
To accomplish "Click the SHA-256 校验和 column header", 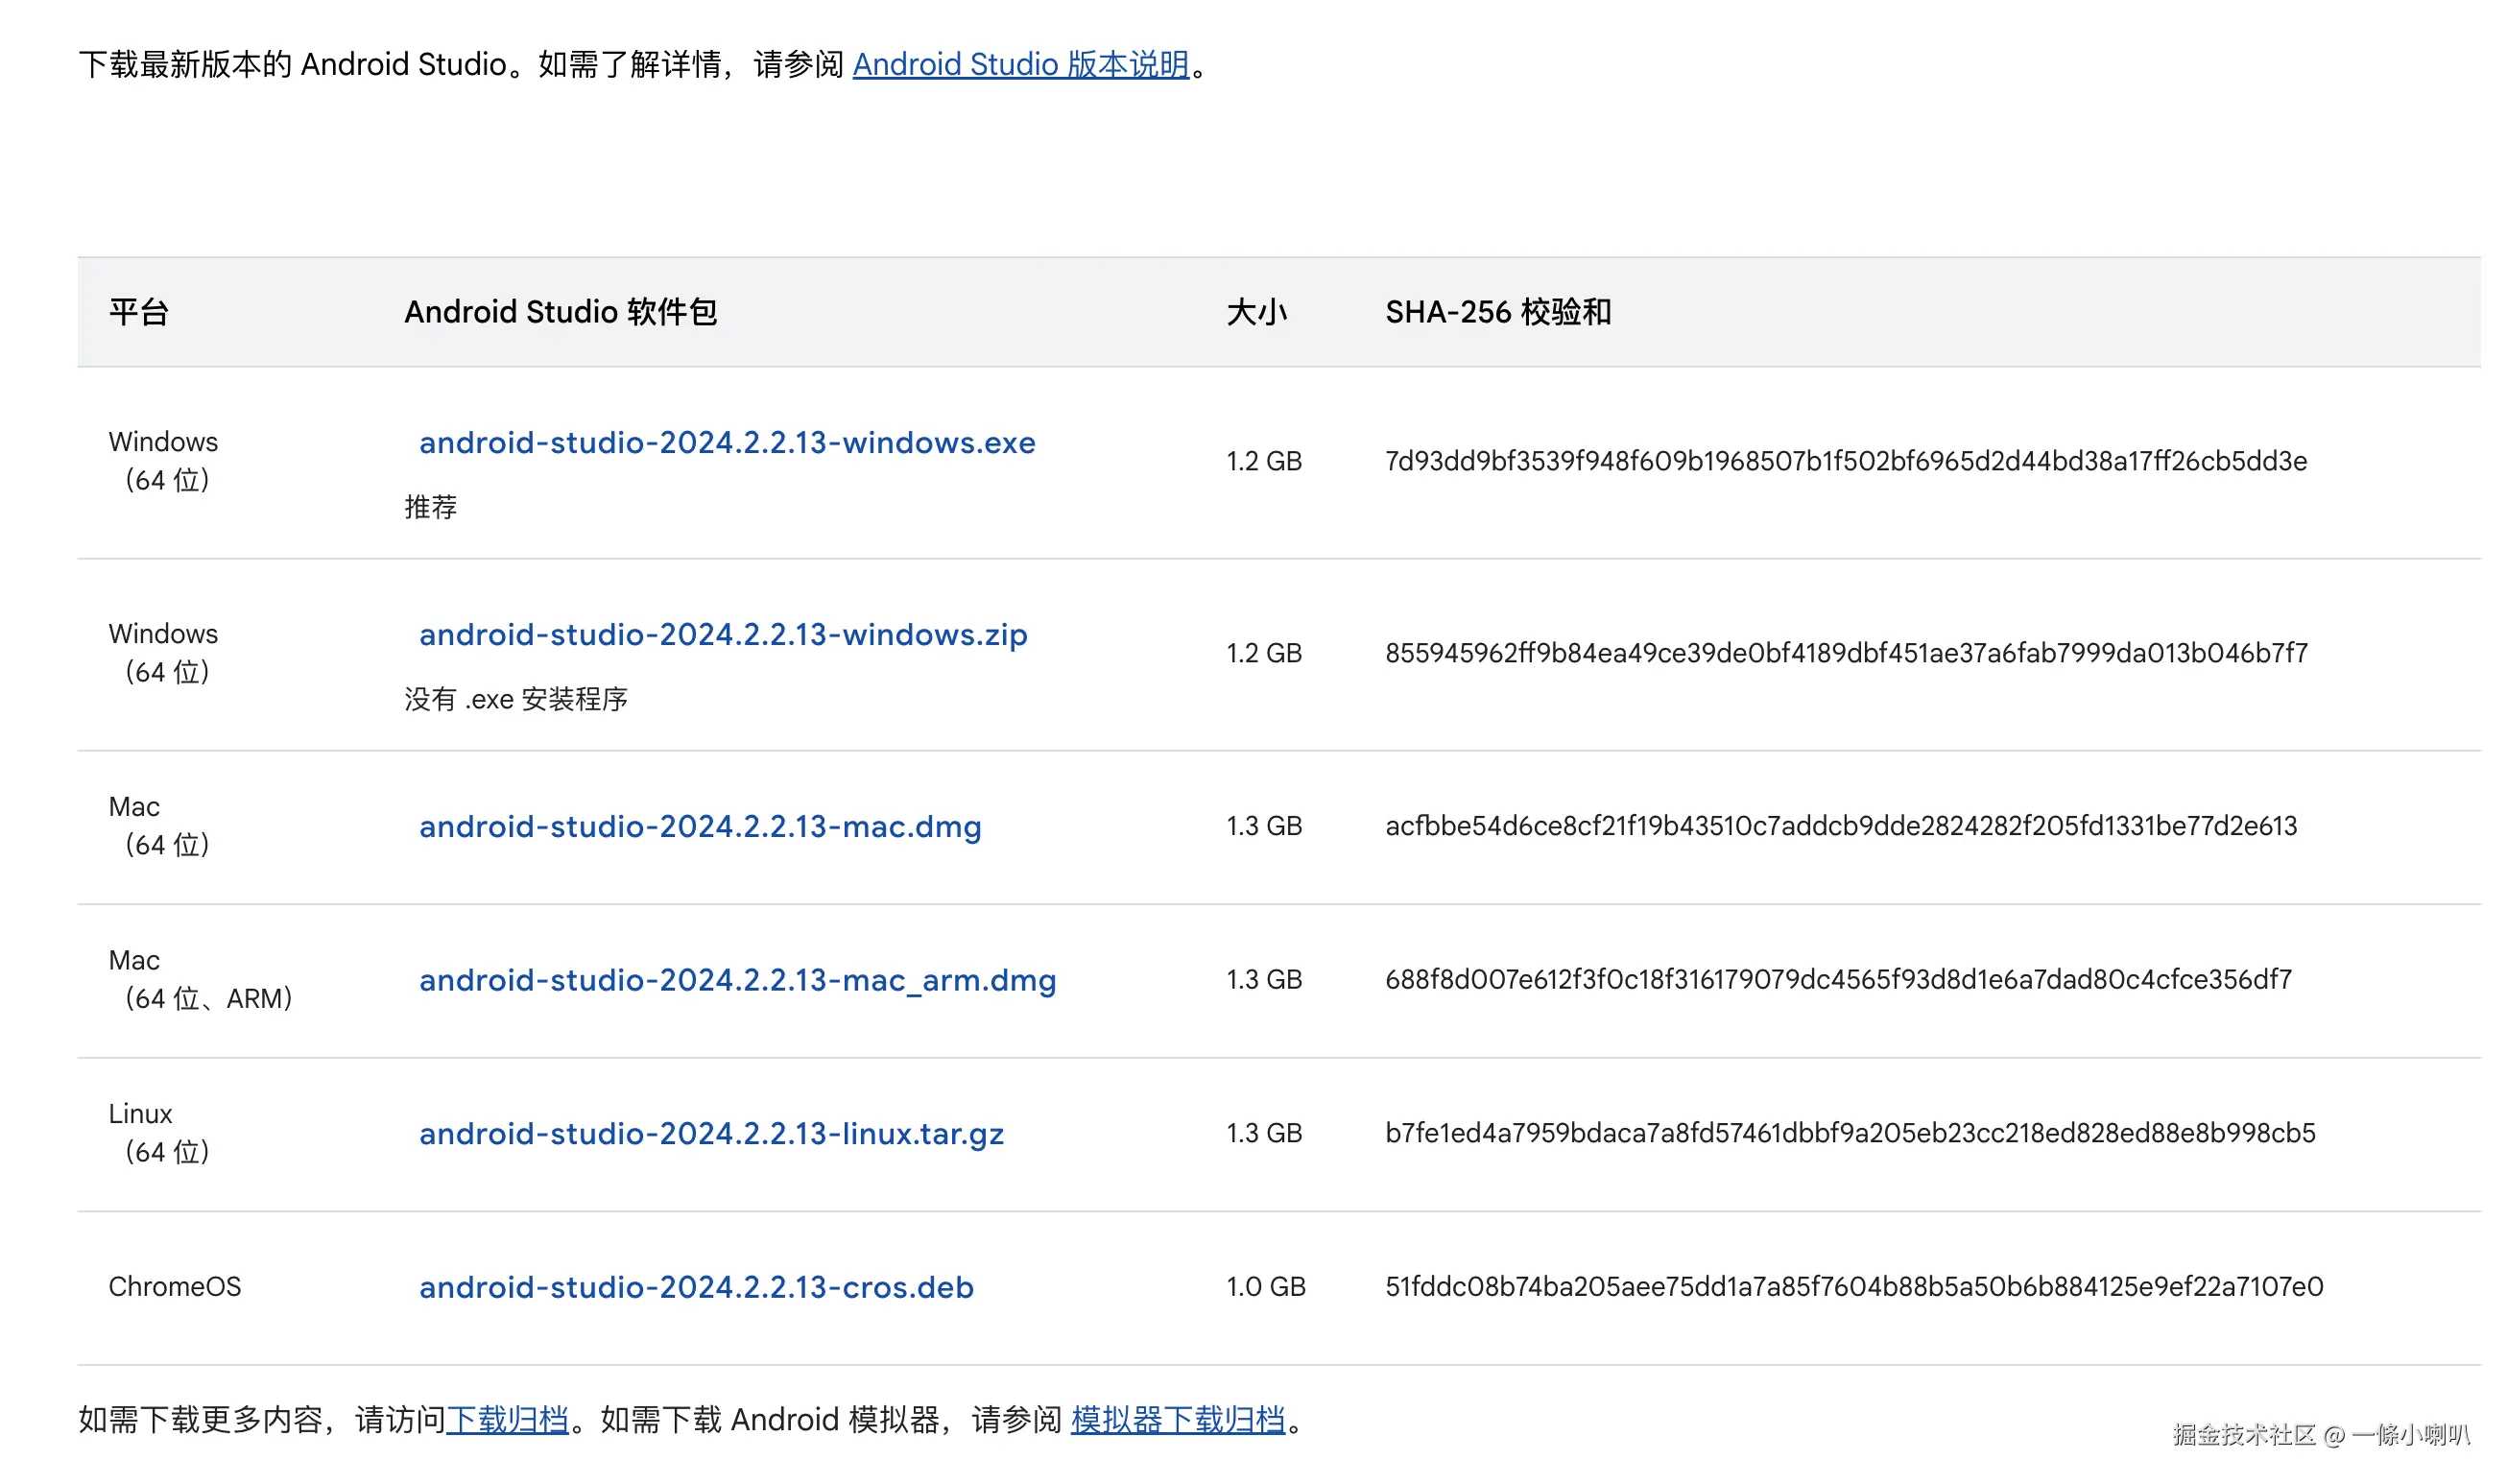I will (1497, 312).
